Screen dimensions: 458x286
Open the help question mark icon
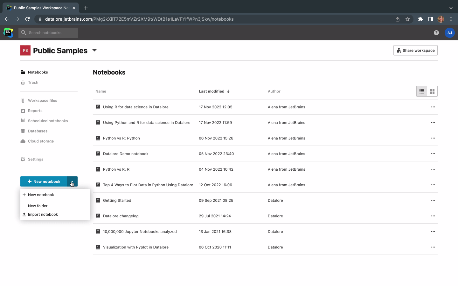(436, 33)
